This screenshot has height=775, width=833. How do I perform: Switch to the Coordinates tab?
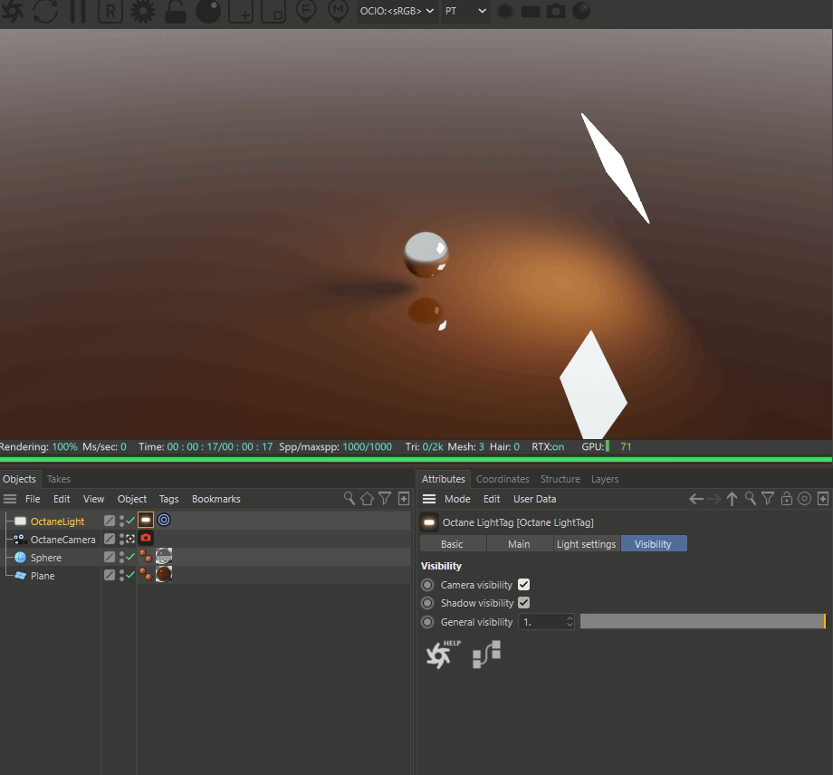pos(503,479)
